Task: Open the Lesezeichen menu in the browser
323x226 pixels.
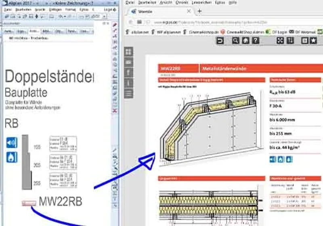Action: [x=201, y=3]
